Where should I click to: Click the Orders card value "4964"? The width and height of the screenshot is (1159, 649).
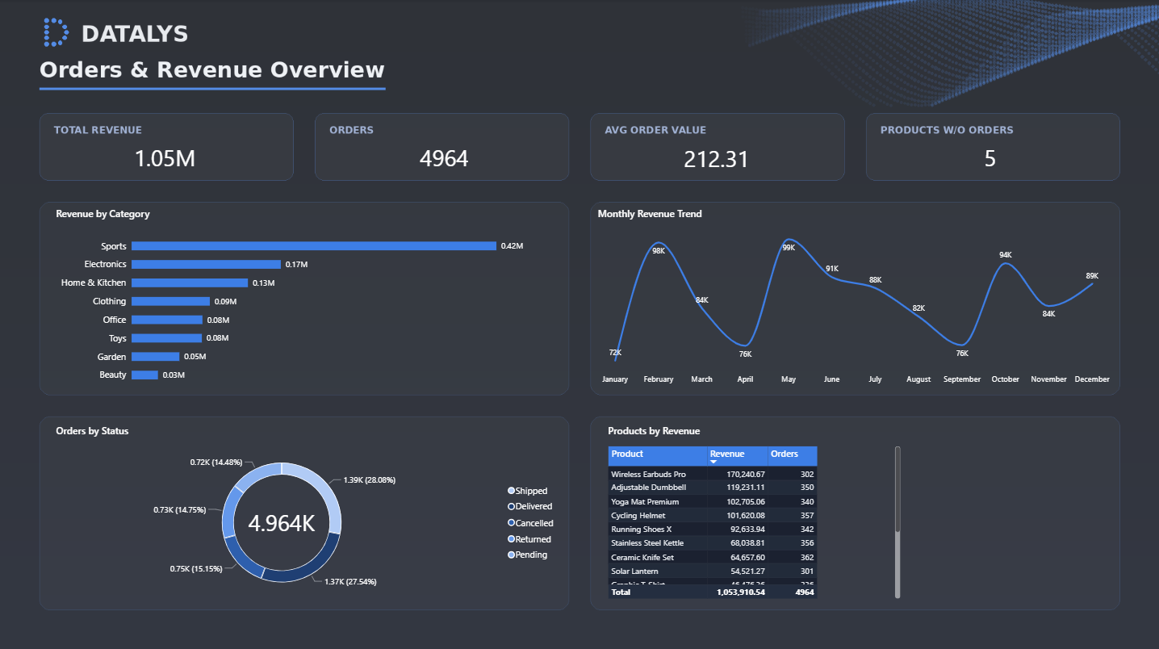pyautogui.click(x=444, y=159)
